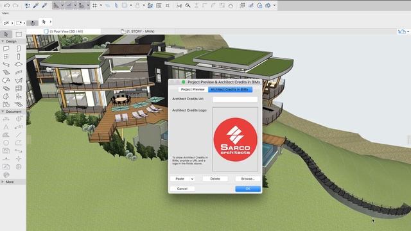Cancel the Architect Credits dialog
Viewport: 411px width, 231px height.
(182, 189)
